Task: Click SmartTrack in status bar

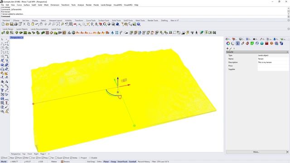Action: point(122,162)
